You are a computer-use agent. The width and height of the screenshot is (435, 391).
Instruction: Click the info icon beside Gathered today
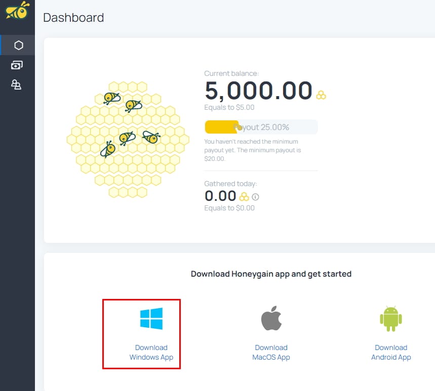click(x=255, y=197)
